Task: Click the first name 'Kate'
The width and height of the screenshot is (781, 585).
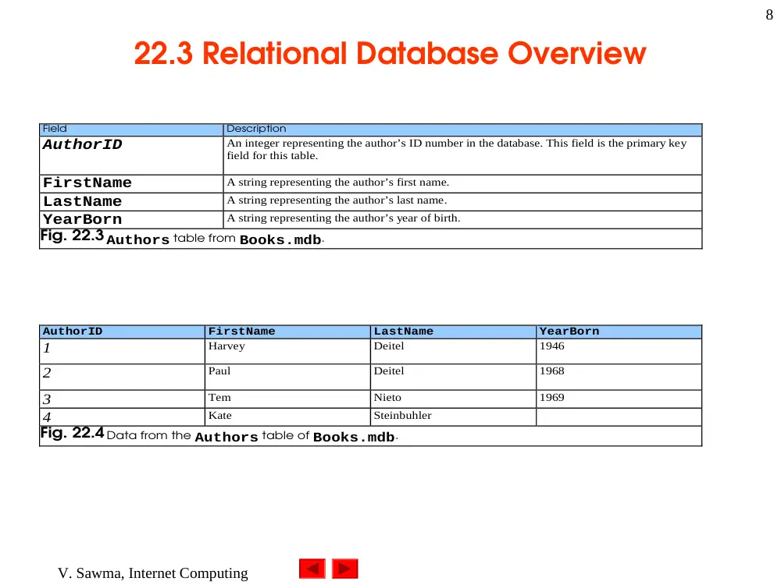Action: point(220,416)
